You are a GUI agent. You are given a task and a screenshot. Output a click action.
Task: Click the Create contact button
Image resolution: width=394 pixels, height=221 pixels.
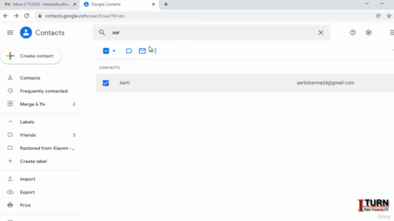click(x=31, y=56)
